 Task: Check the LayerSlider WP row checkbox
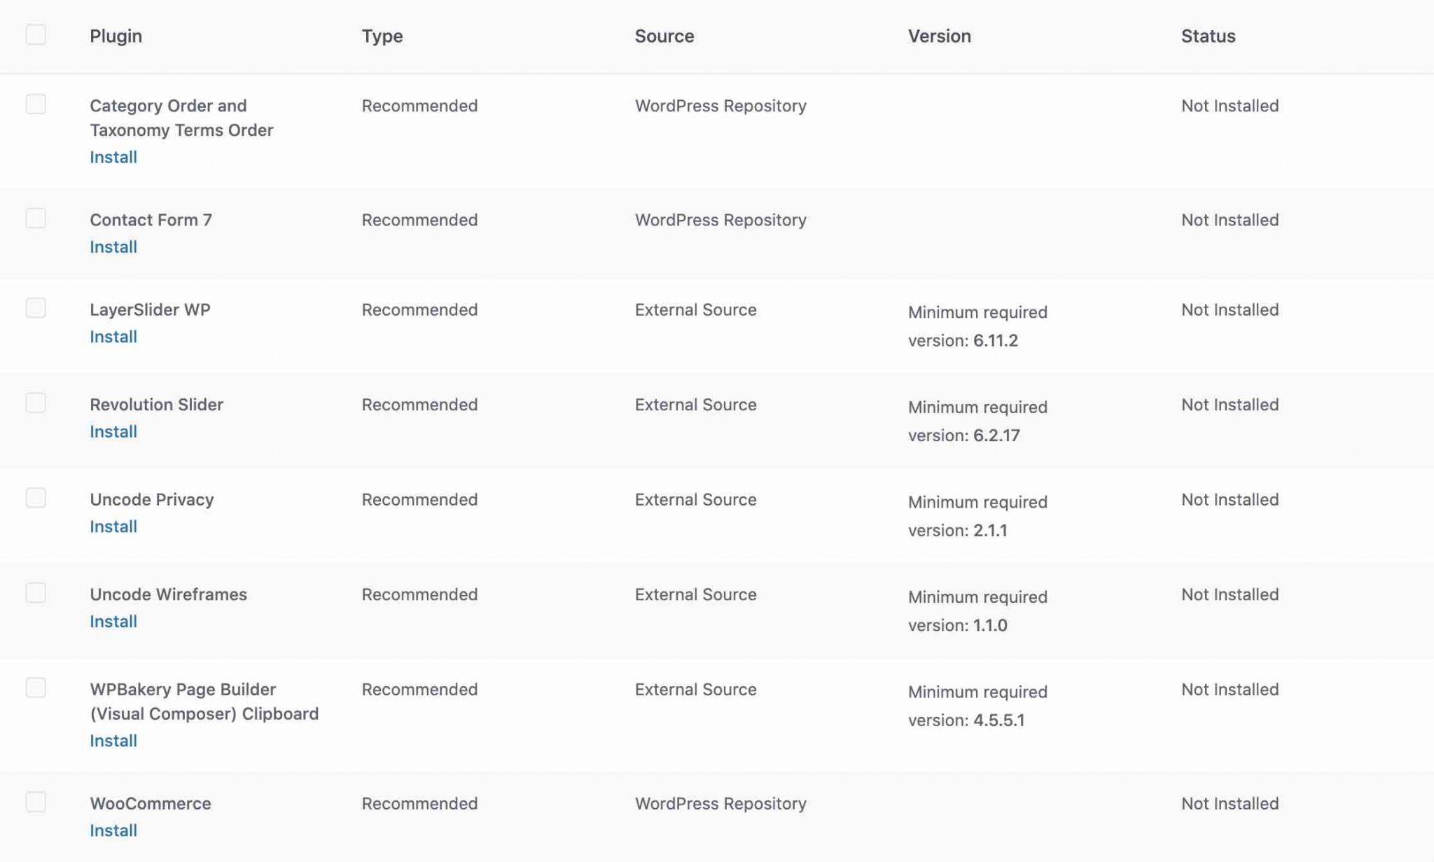(x=36, y=308)
